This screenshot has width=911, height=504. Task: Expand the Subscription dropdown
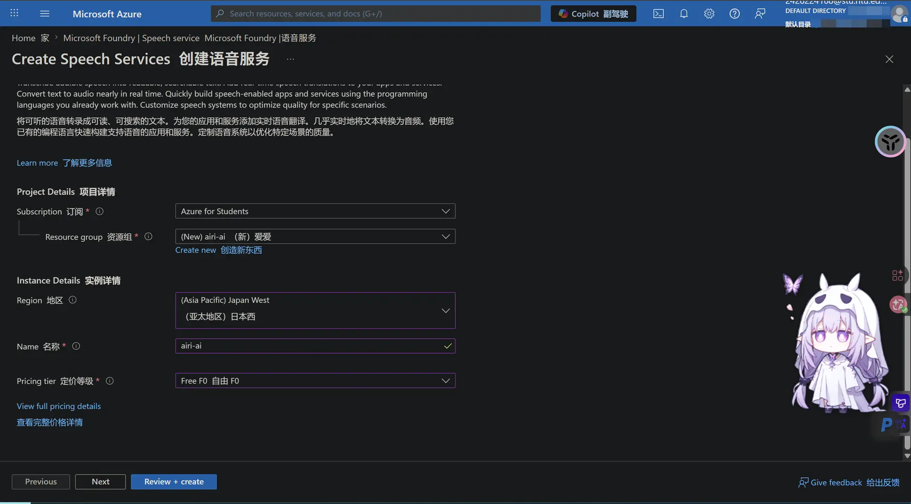point(315,211)
